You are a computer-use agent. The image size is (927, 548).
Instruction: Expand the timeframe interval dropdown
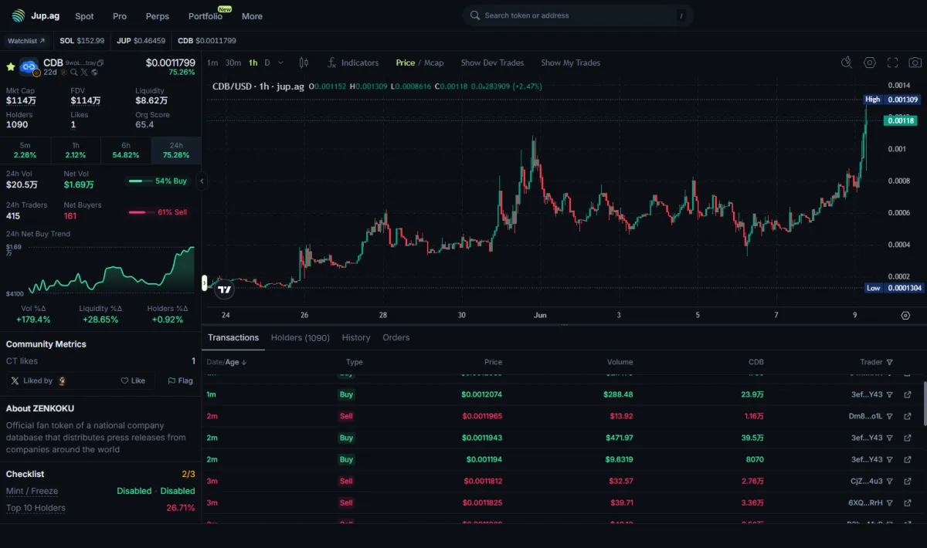point(280,63)
